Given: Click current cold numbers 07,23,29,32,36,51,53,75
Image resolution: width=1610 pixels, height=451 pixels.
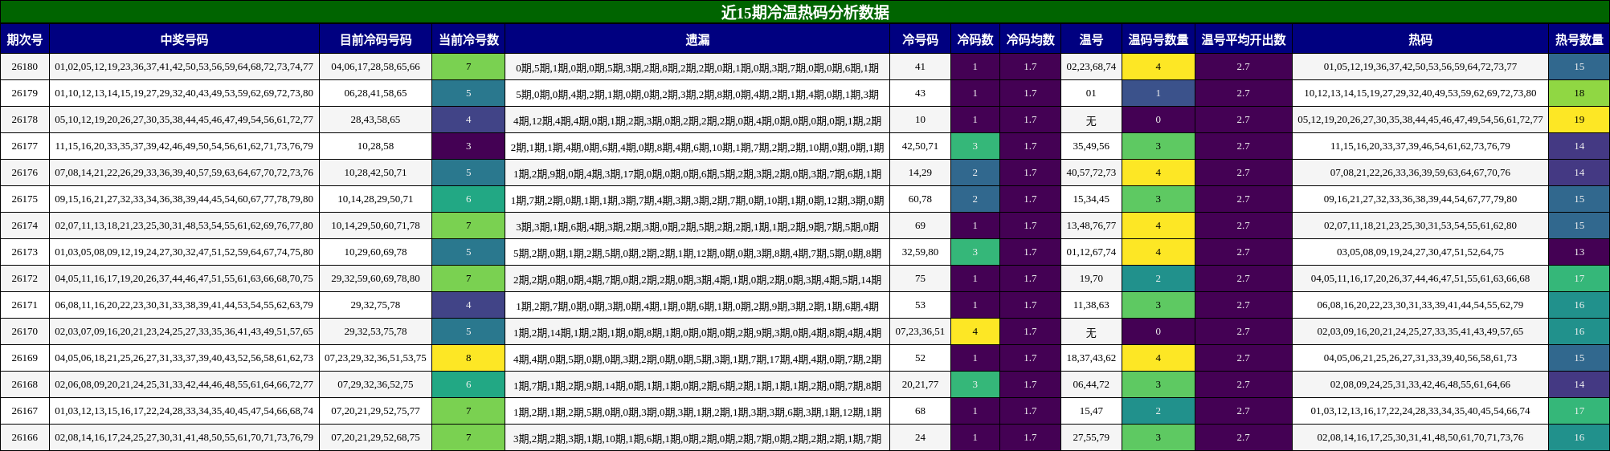Looking at the screenshot, I should [375, 358].
